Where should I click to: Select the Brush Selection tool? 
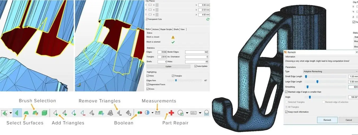35,113
